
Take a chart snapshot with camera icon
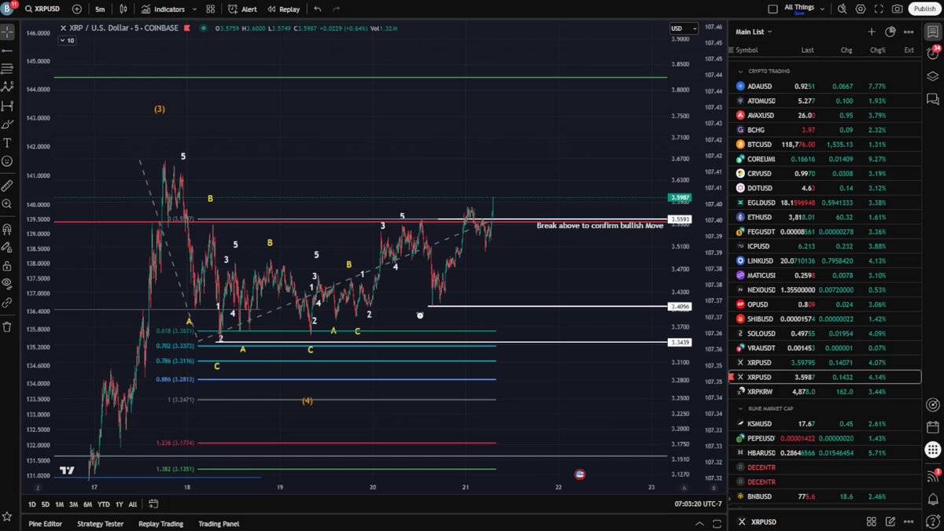tap(898, 9)
